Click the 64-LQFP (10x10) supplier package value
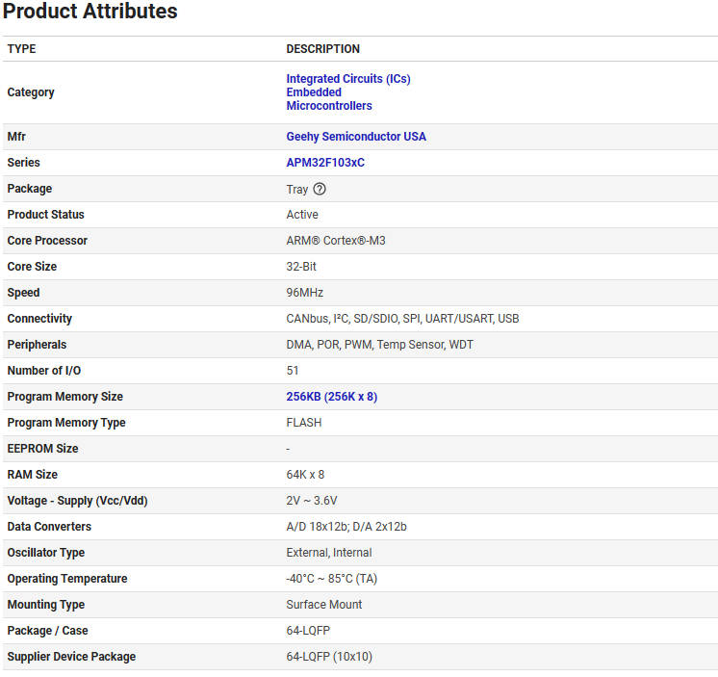This screenshot has width=718, height=677. point(328,657)
